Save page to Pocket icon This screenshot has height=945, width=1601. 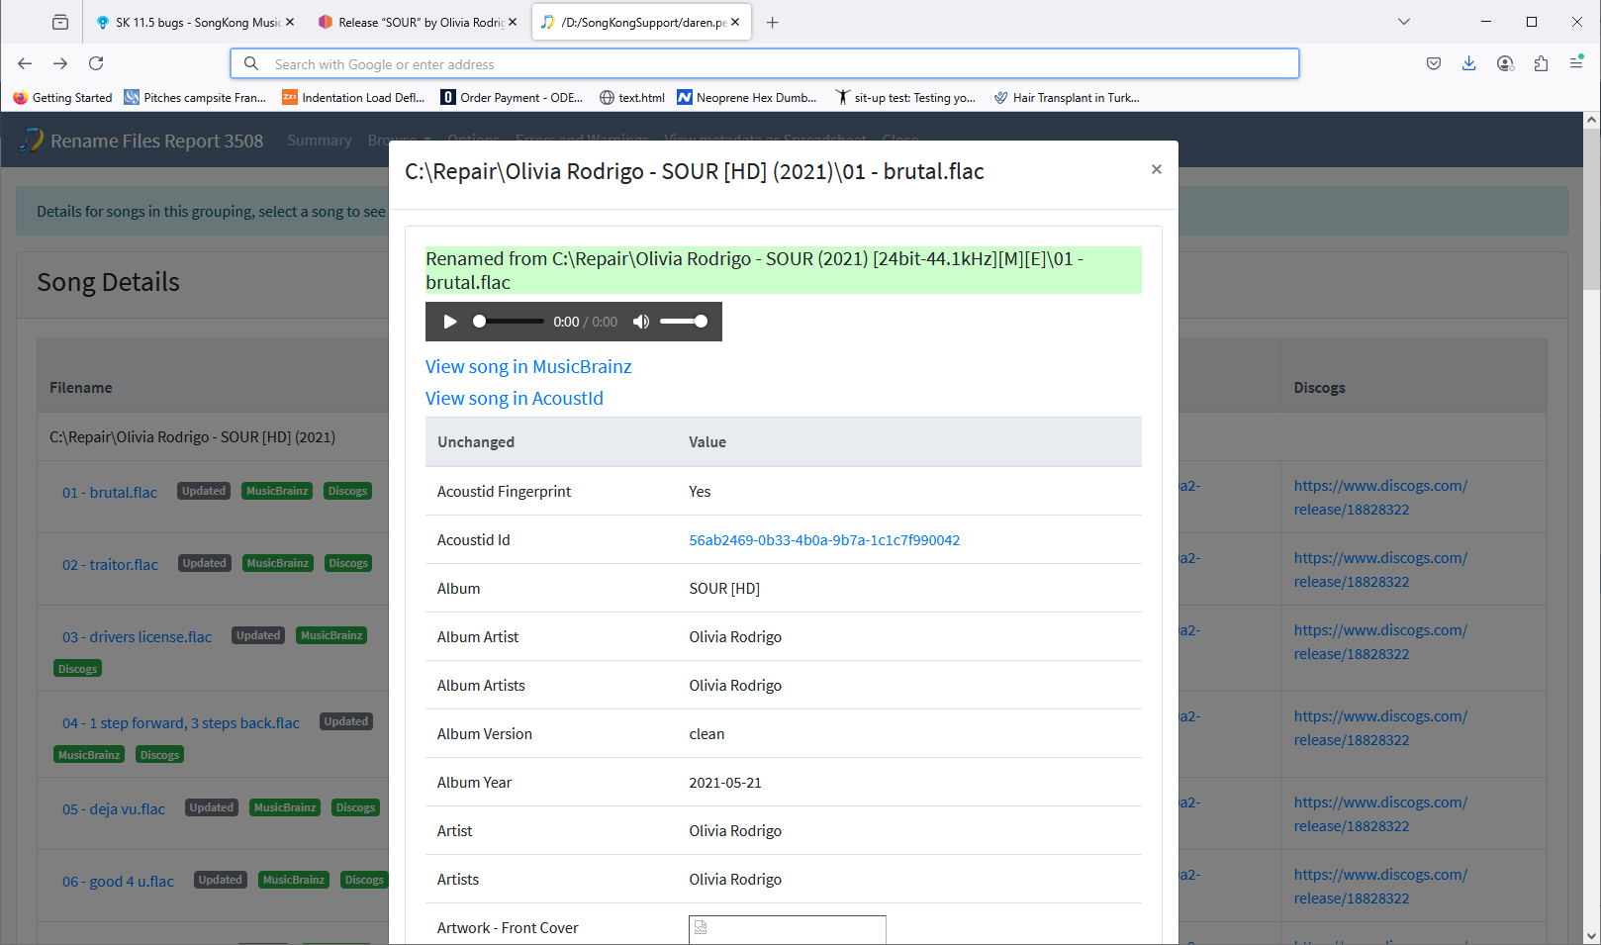click(1434, 63)
